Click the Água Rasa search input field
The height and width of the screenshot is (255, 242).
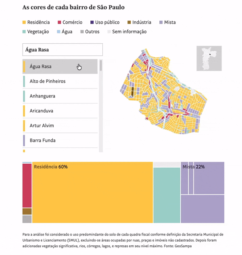(x=63, y=50)
